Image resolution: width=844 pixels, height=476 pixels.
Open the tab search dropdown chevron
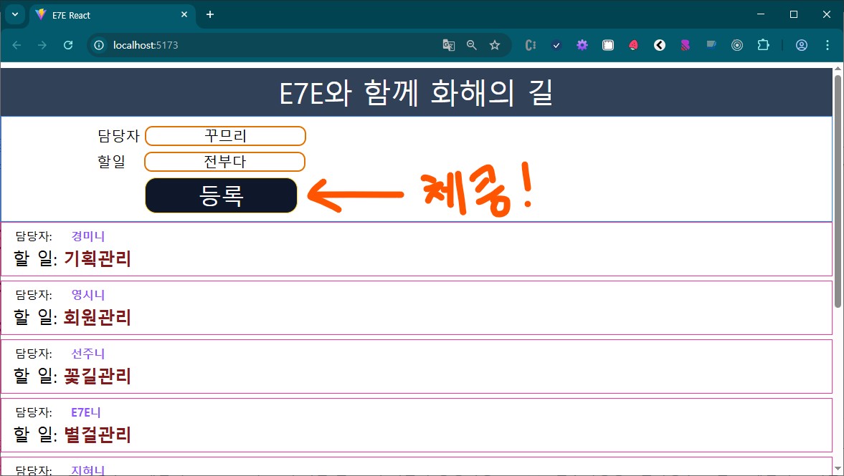(x=15, y=14)
